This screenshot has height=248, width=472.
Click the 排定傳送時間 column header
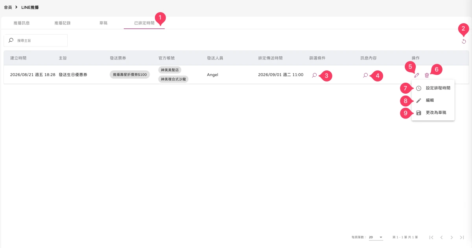pyautogui.click(x=270, y=58)
